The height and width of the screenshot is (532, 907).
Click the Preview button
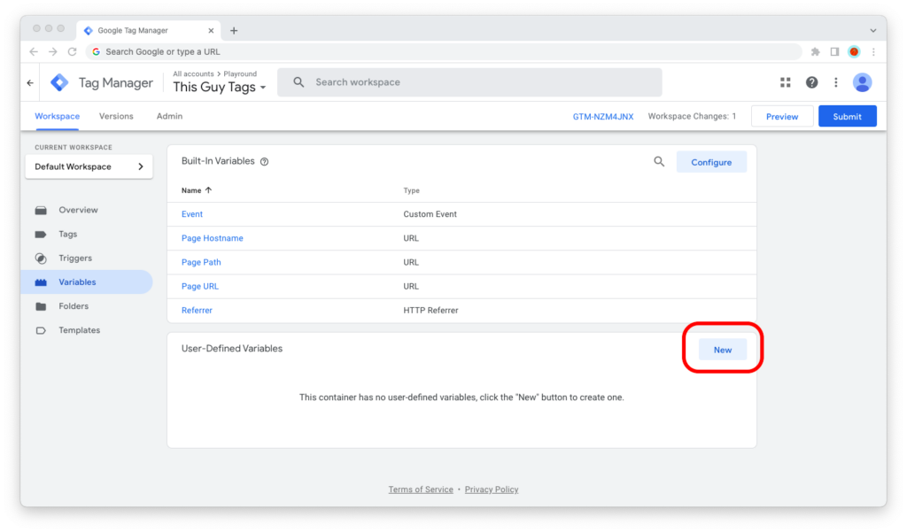tap(782, 116)
